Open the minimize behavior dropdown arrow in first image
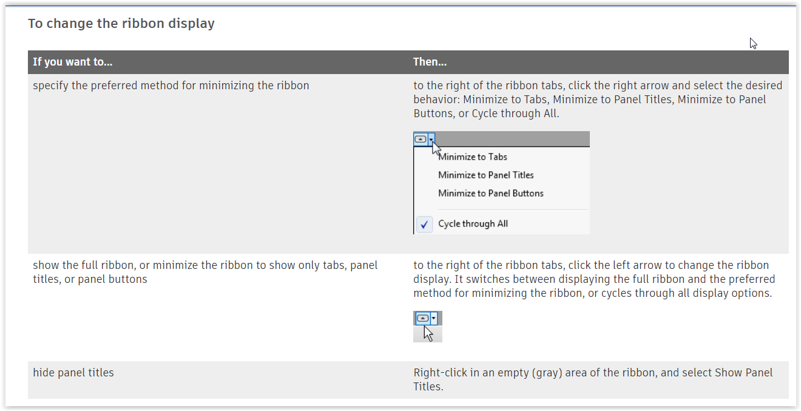 [433, 138]
